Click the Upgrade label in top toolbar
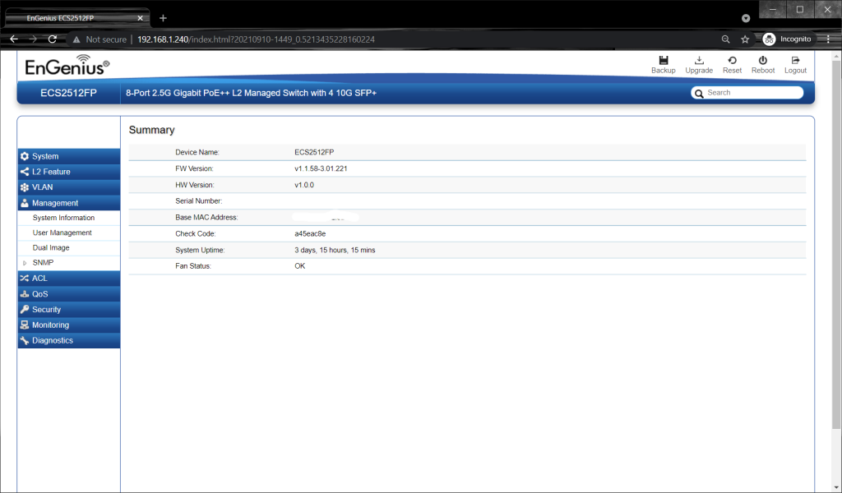Screen dimensions: 842x493 click(699, 71)
